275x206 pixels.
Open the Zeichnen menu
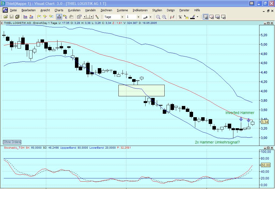point(106,10)
